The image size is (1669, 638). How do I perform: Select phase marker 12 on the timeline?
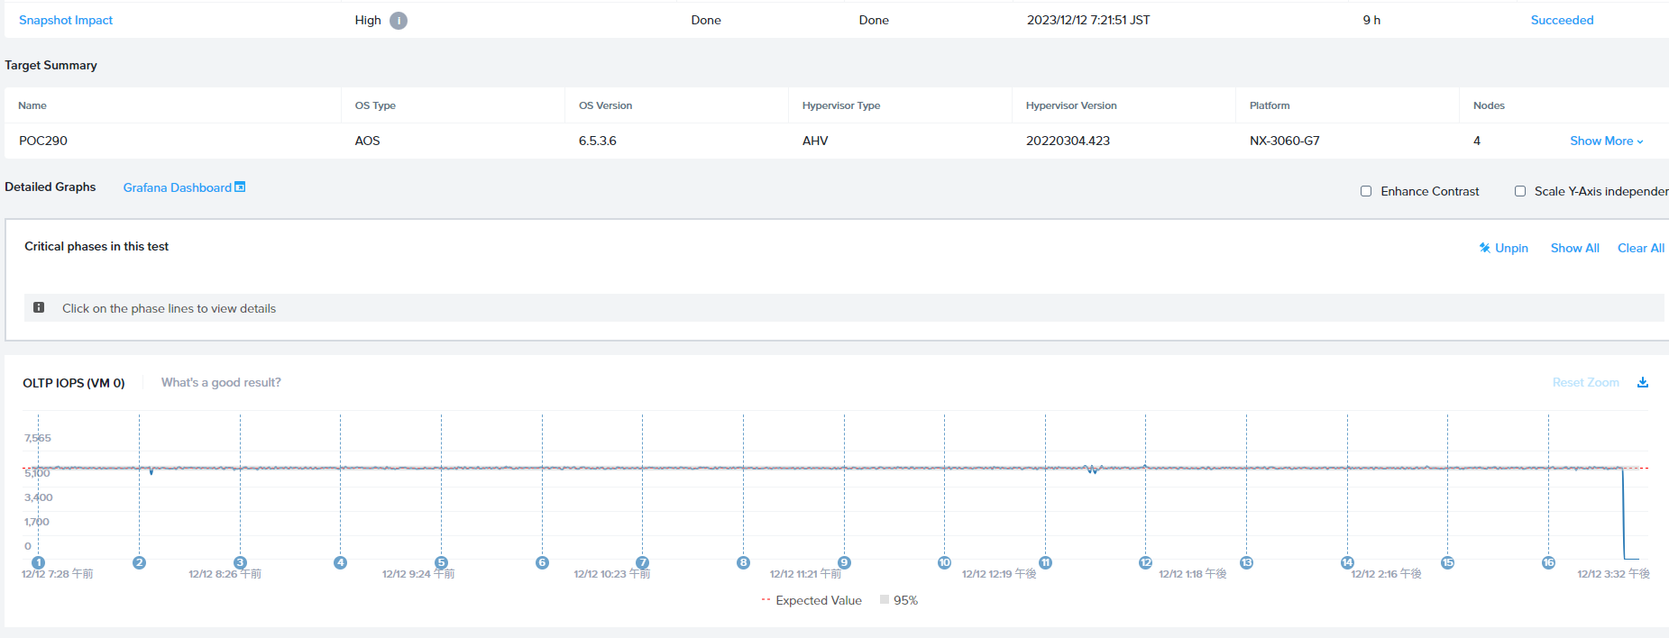(1145, 562)
